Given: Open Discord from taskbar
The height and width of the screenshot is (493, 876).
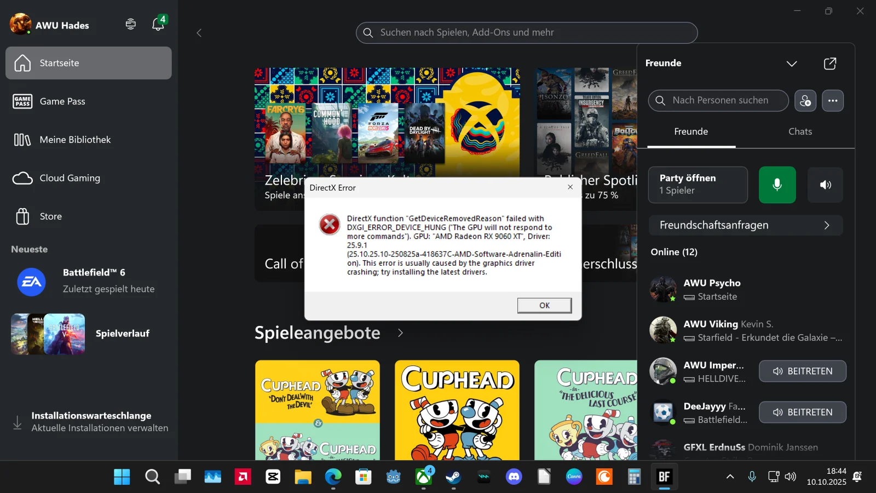Looking at the screenshot, I should click(x=514, y=477).
